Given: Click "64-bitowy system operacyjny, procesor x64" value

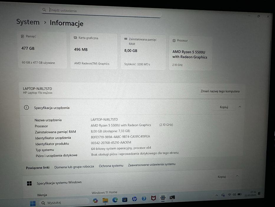Looking at the screenshot, I should [x=121, y=148].
